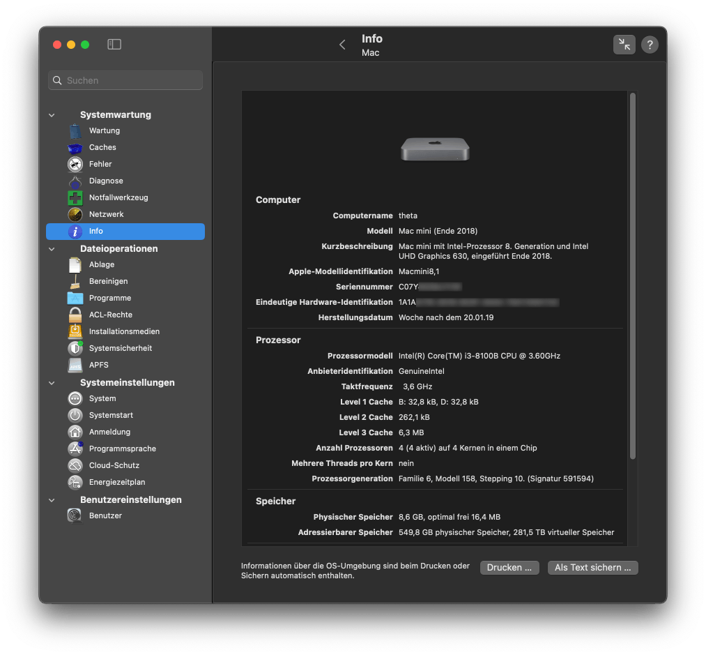Image resolution: width=706 pixels, height=655 pixels.
Task: Select the Netzwerk radar icon
Action: tap(75, 214)
